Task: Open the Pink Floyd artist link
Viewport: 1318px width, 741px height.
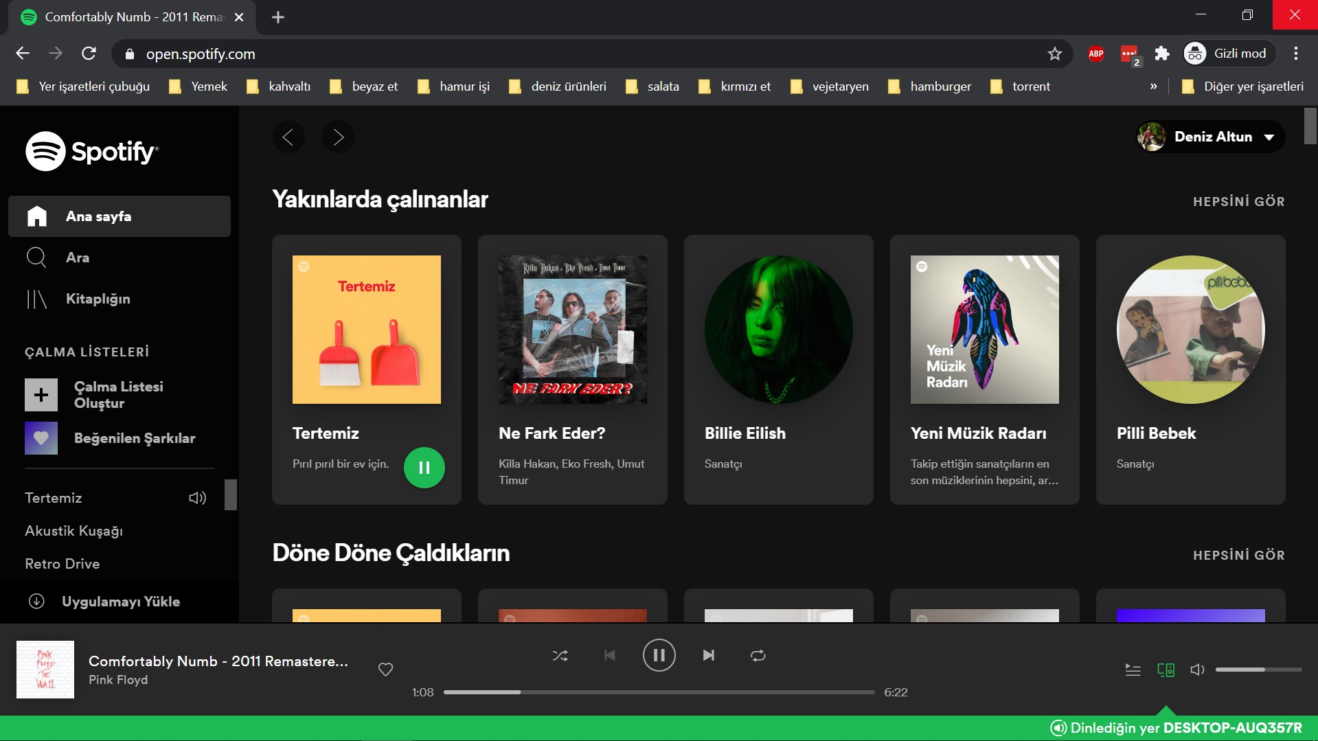Action: tap(118, 680)
